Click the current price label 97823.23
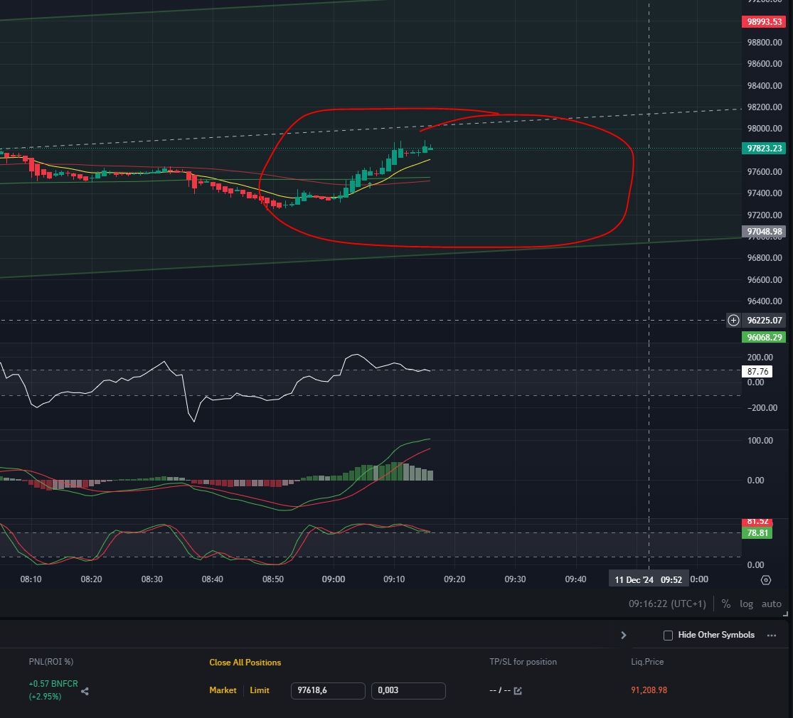This screenshot has height=718, width=793. 765,149
